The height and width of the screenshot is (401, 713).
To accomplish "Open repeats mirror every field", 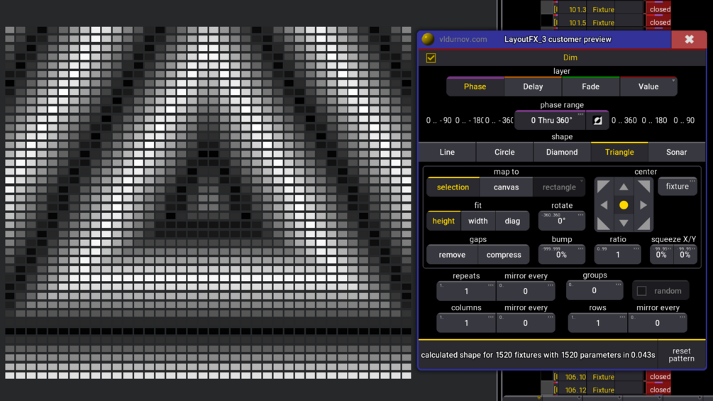I will point(525,291).
